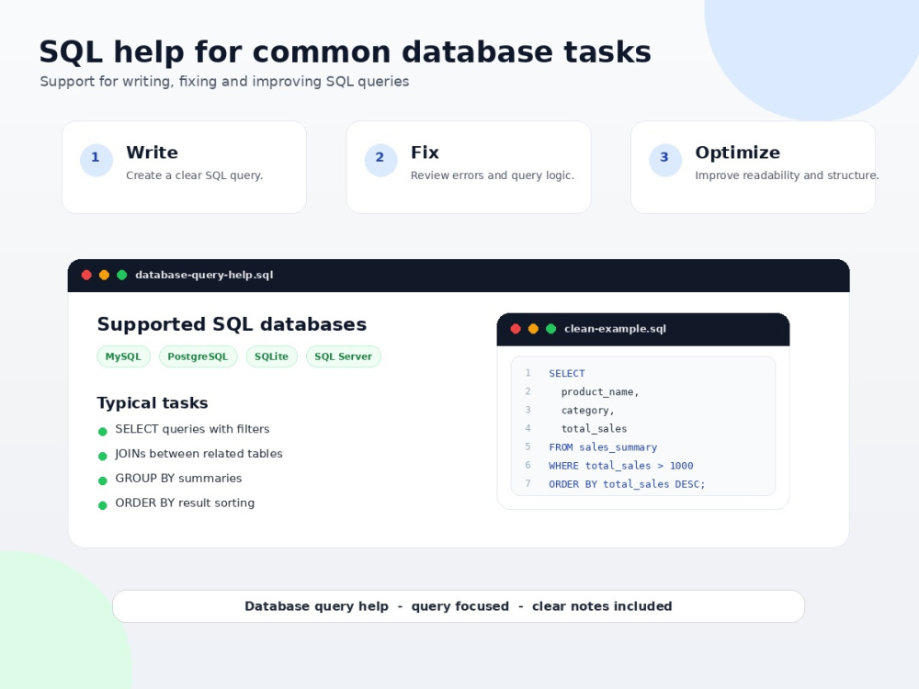This screenshot has height=689, width=919.
Task: Select the SQLite tag
Action: coord(271,356)
